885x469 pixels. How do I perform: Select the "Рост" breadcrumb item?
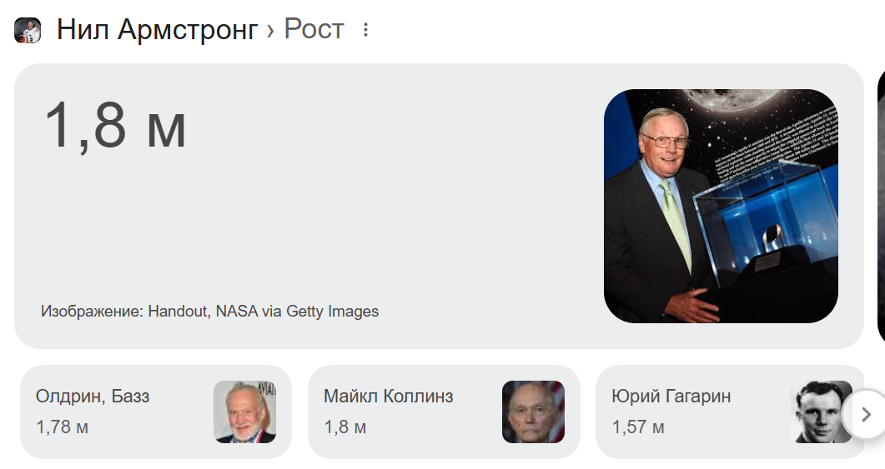click(x=314, y=30)
